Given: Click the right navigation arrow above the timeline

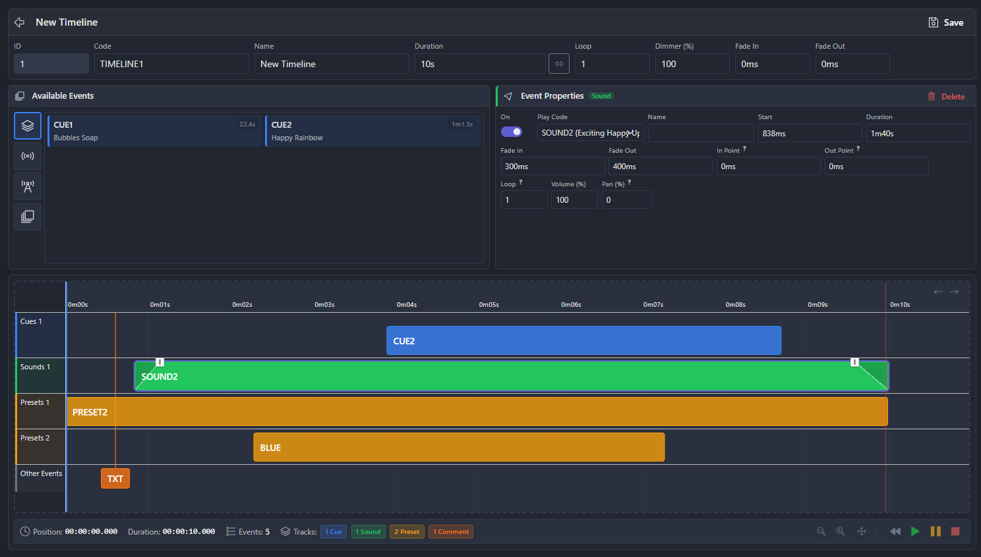Looking at the screenshot, I should point(954,291).
